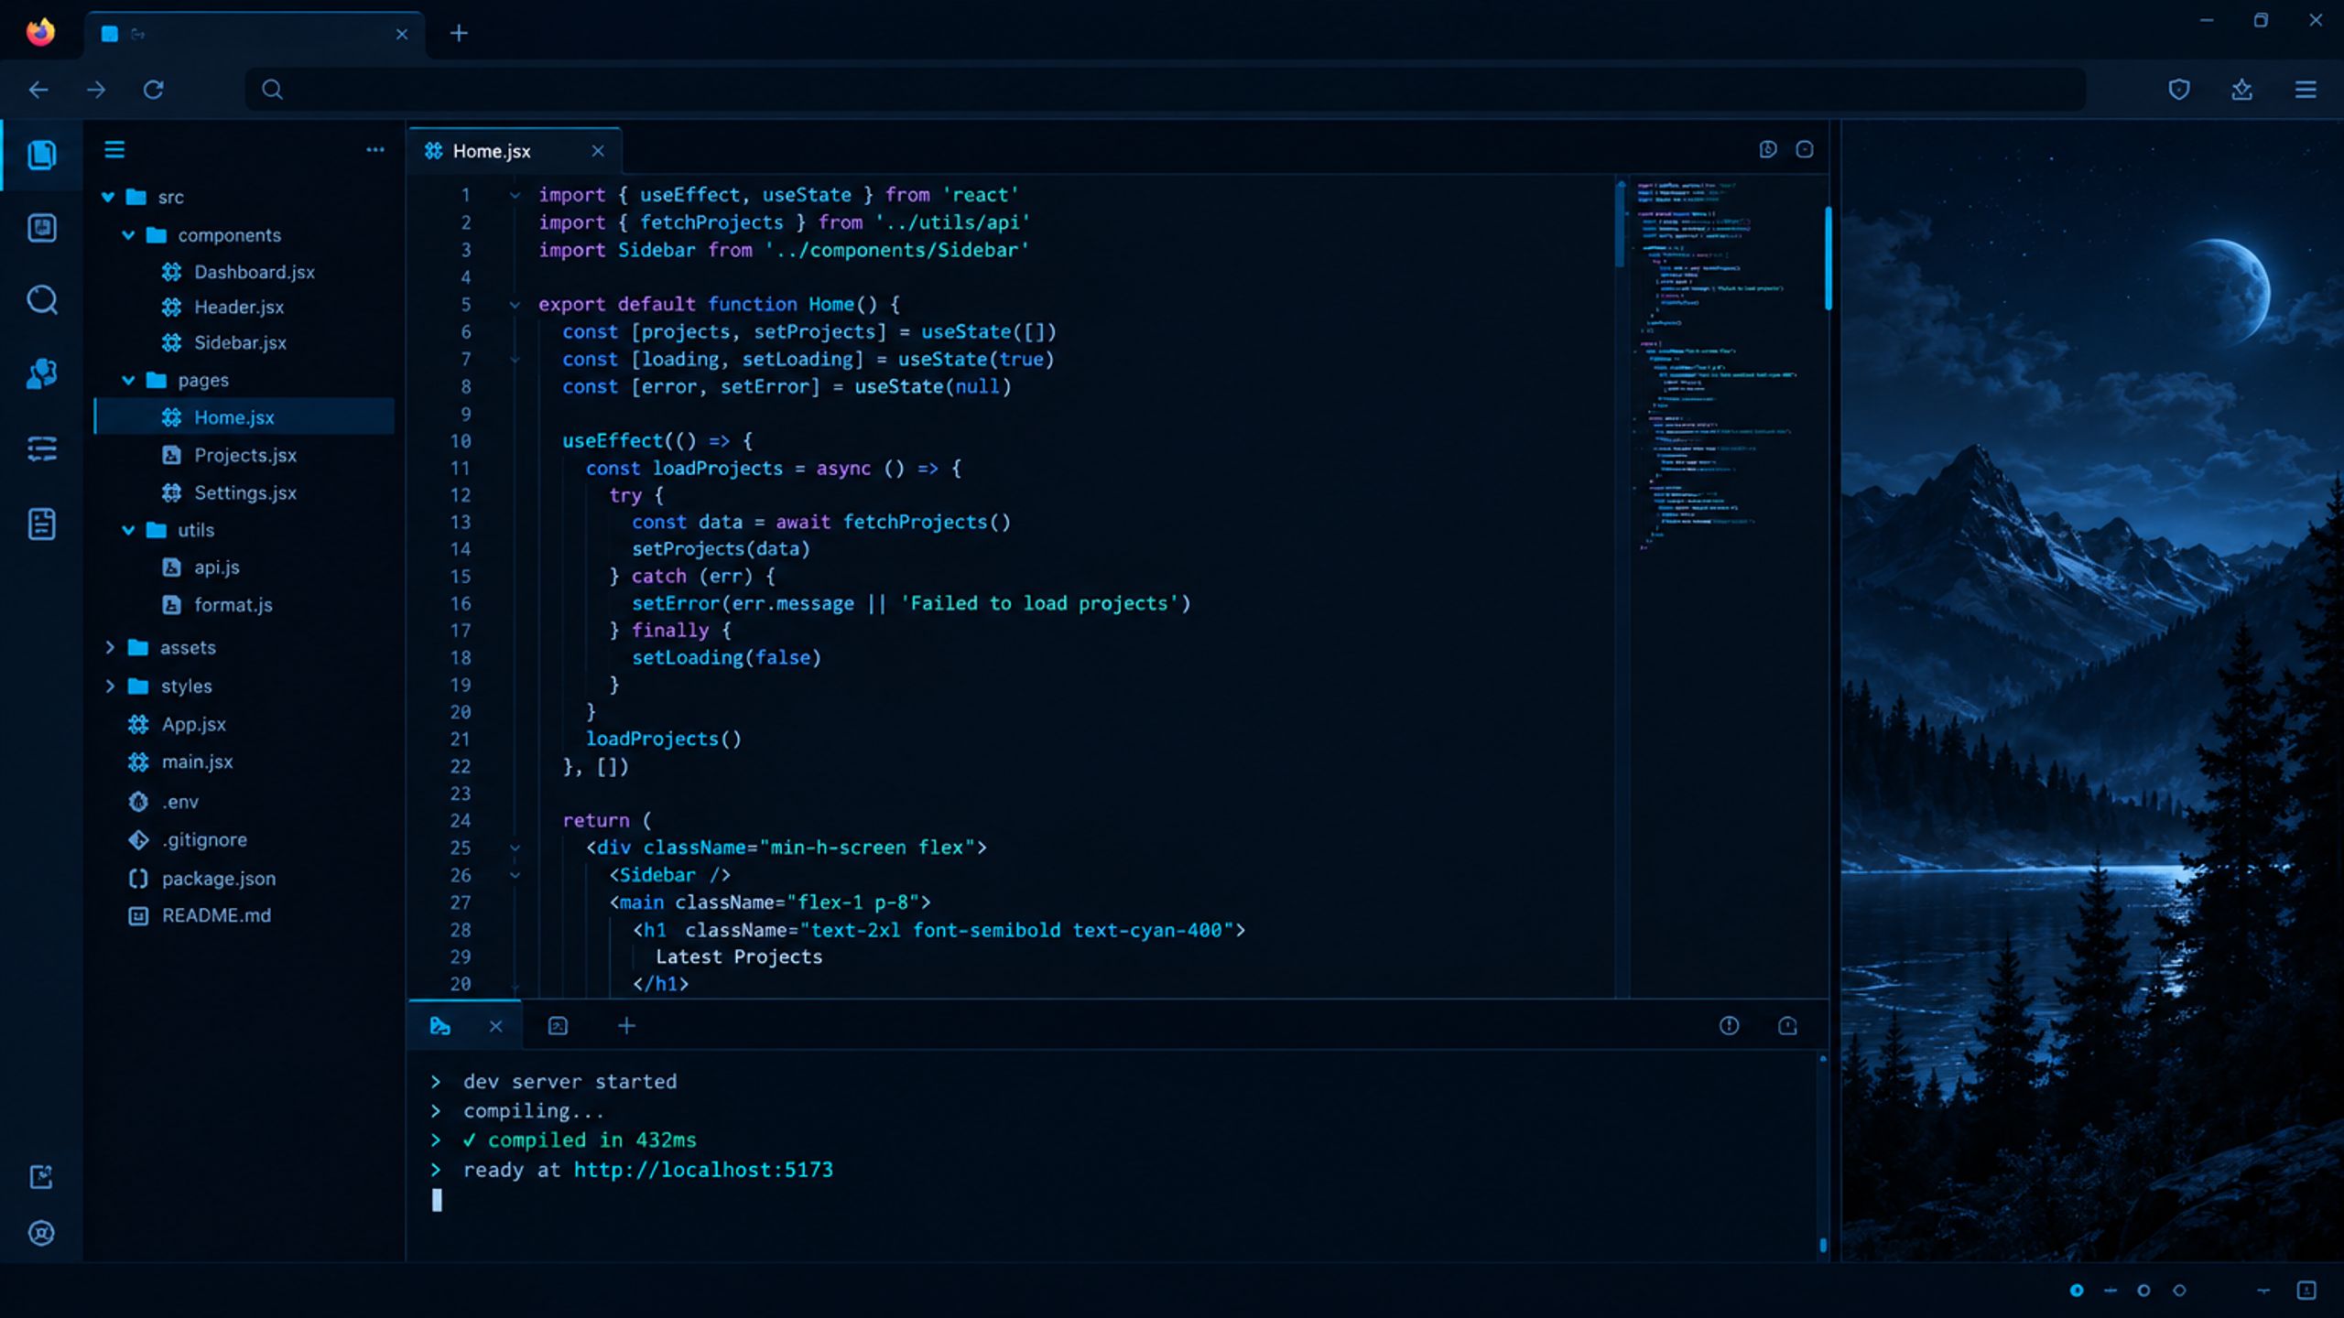This screenshot has height=1318, width=2344.
Task: Expand the styles folder
Action: (x=110, y=686)
